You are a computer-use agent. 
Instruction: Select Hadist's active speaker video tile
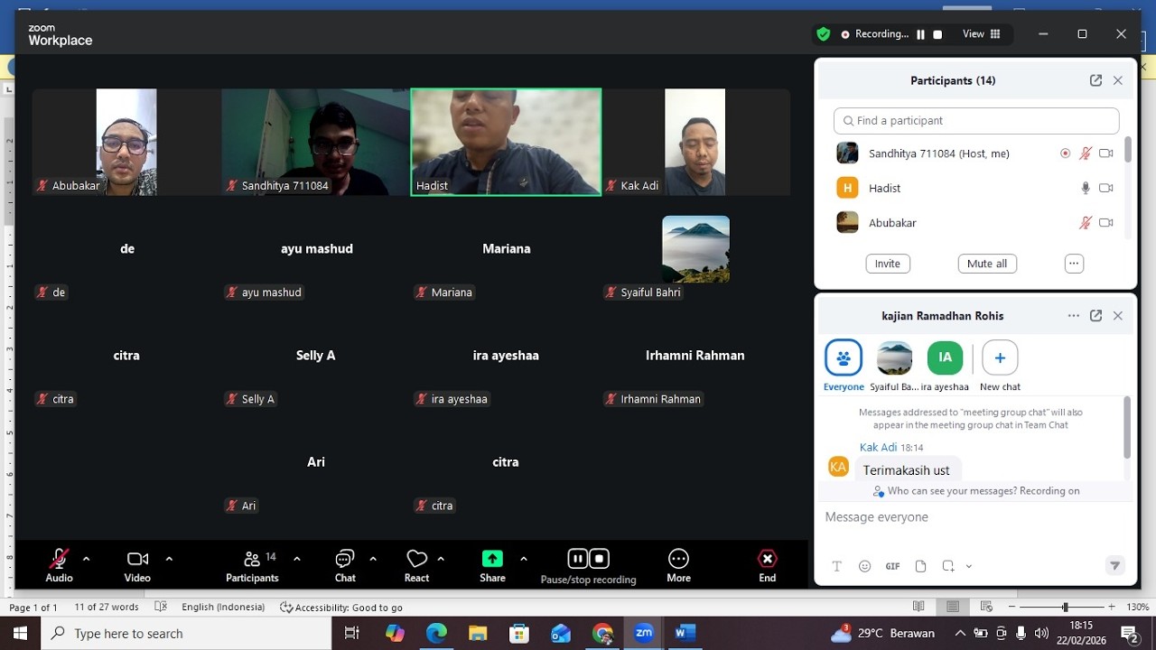506,142
